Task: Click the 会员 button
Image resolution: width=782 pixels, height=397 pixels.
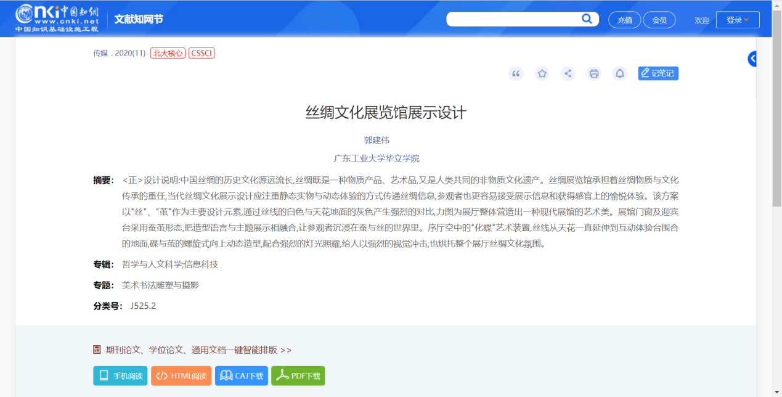Action: click(x=659, y=20)
